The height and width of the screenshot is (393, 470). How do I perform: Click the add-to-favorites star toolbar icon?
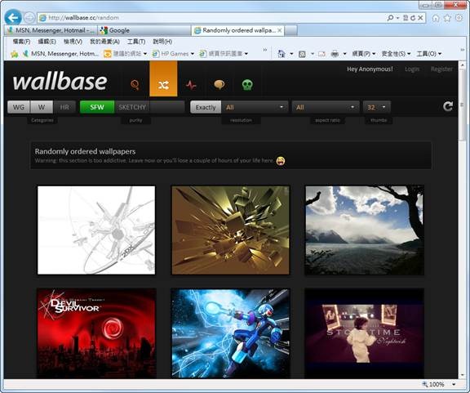pyautogui.click(x=14, y=54)
